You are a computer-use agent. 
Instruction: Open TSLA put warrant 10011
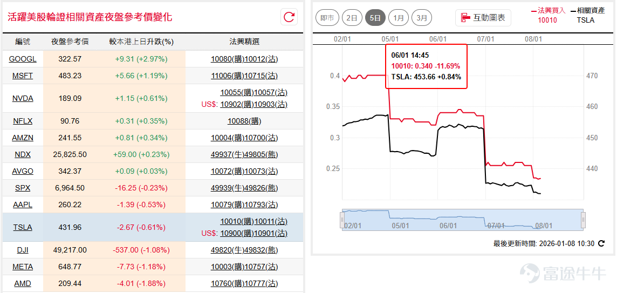coord(271,221)
